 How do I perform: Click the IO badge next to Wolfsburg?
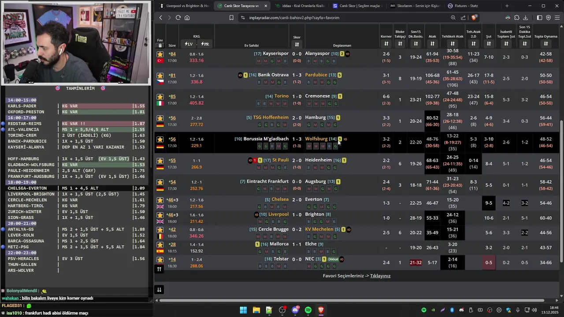(x=345, y=139)
